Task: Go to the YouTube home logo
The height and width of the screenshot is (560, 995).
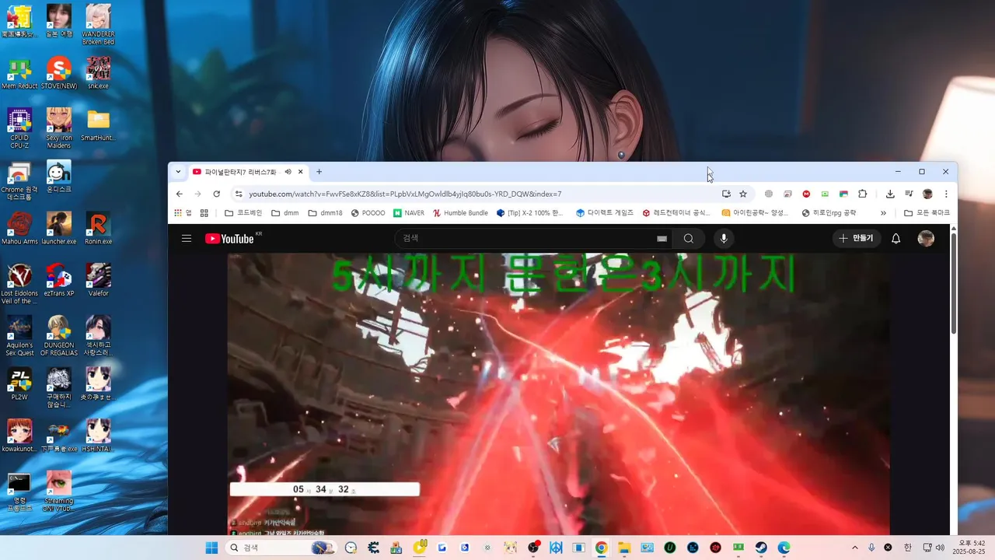Action: click(229, 238)
